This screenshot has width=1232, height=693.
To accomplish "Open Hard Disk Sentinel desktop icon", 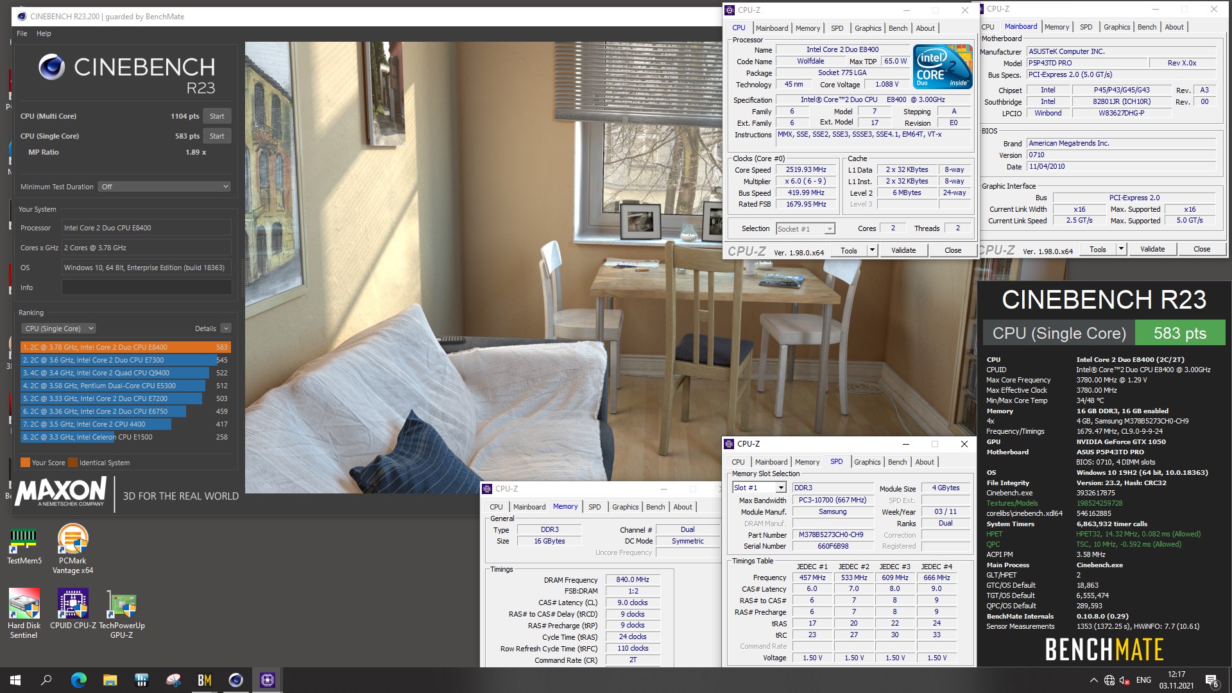I will pos(24,613).
